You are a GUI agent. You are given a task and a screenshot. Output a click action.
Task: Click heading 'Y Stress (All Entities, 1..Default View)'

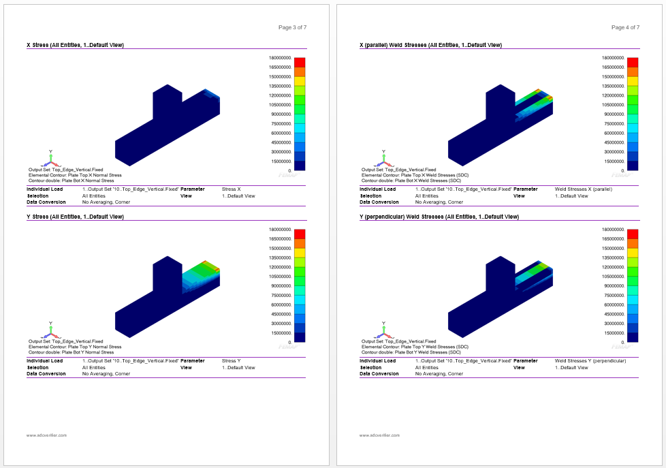(75, 217)
